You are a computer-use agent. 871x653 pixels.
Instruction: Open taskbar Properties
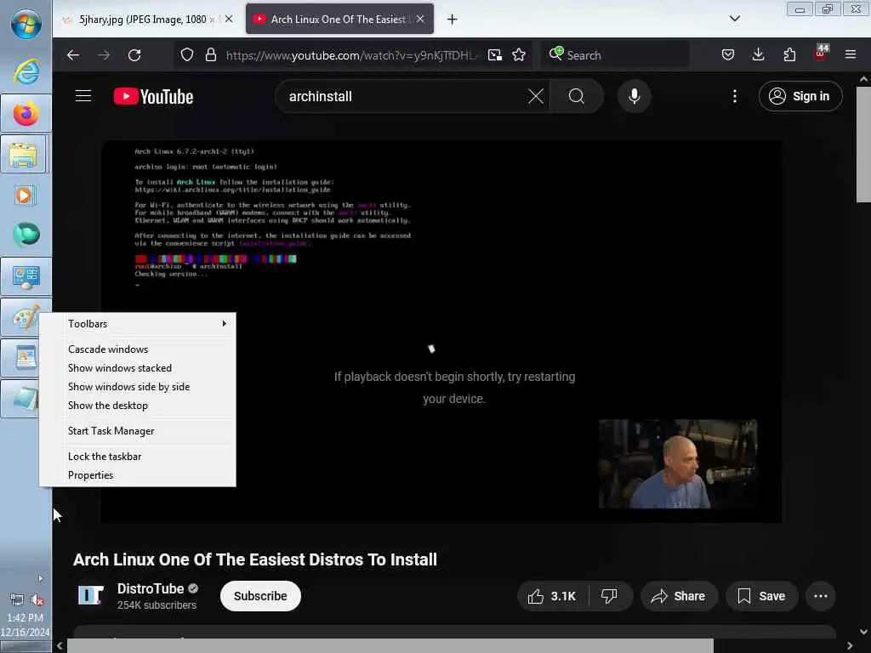click(138, 476)
